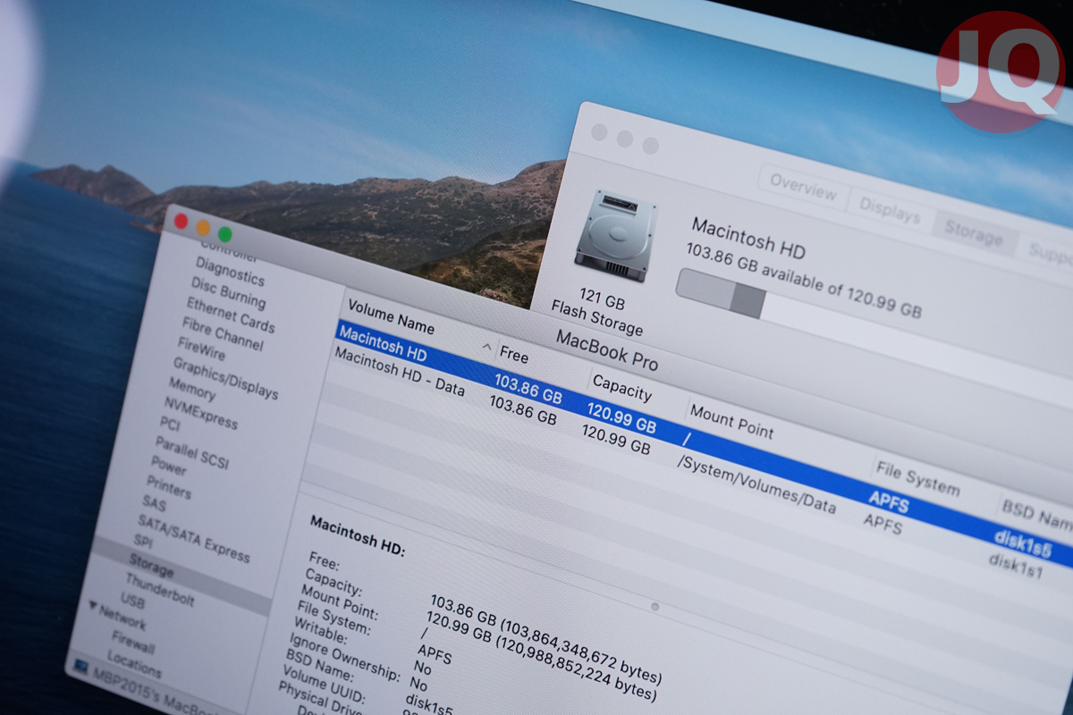Screen dimensions: 1073x715
Task: Click the "103.86 GB available of 120.99 GB" text
Action: click(x=804, y=281)
